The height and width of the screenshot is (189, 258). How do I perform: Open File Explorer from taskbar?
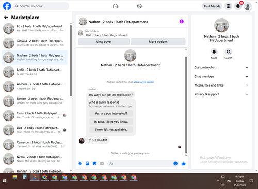(15, 177)
